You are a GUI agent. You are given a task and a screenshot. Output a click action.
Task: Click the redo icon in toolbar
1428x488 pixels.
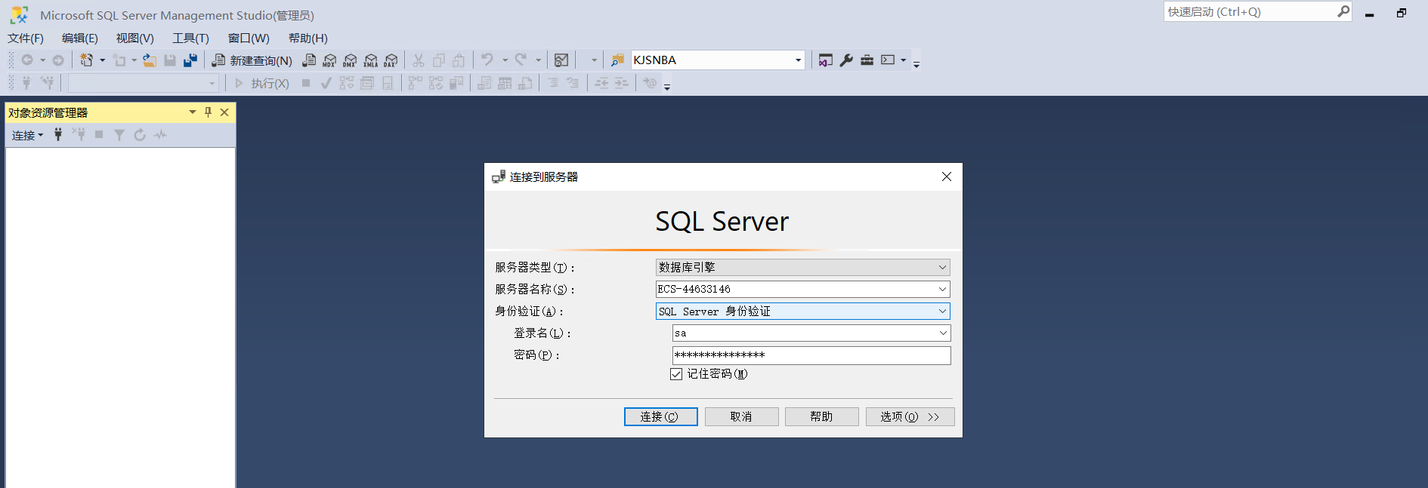pyautogui.click(x=521, y=60)
